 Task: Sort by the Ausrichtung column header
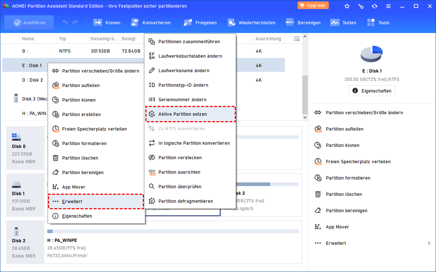point(269,39)
